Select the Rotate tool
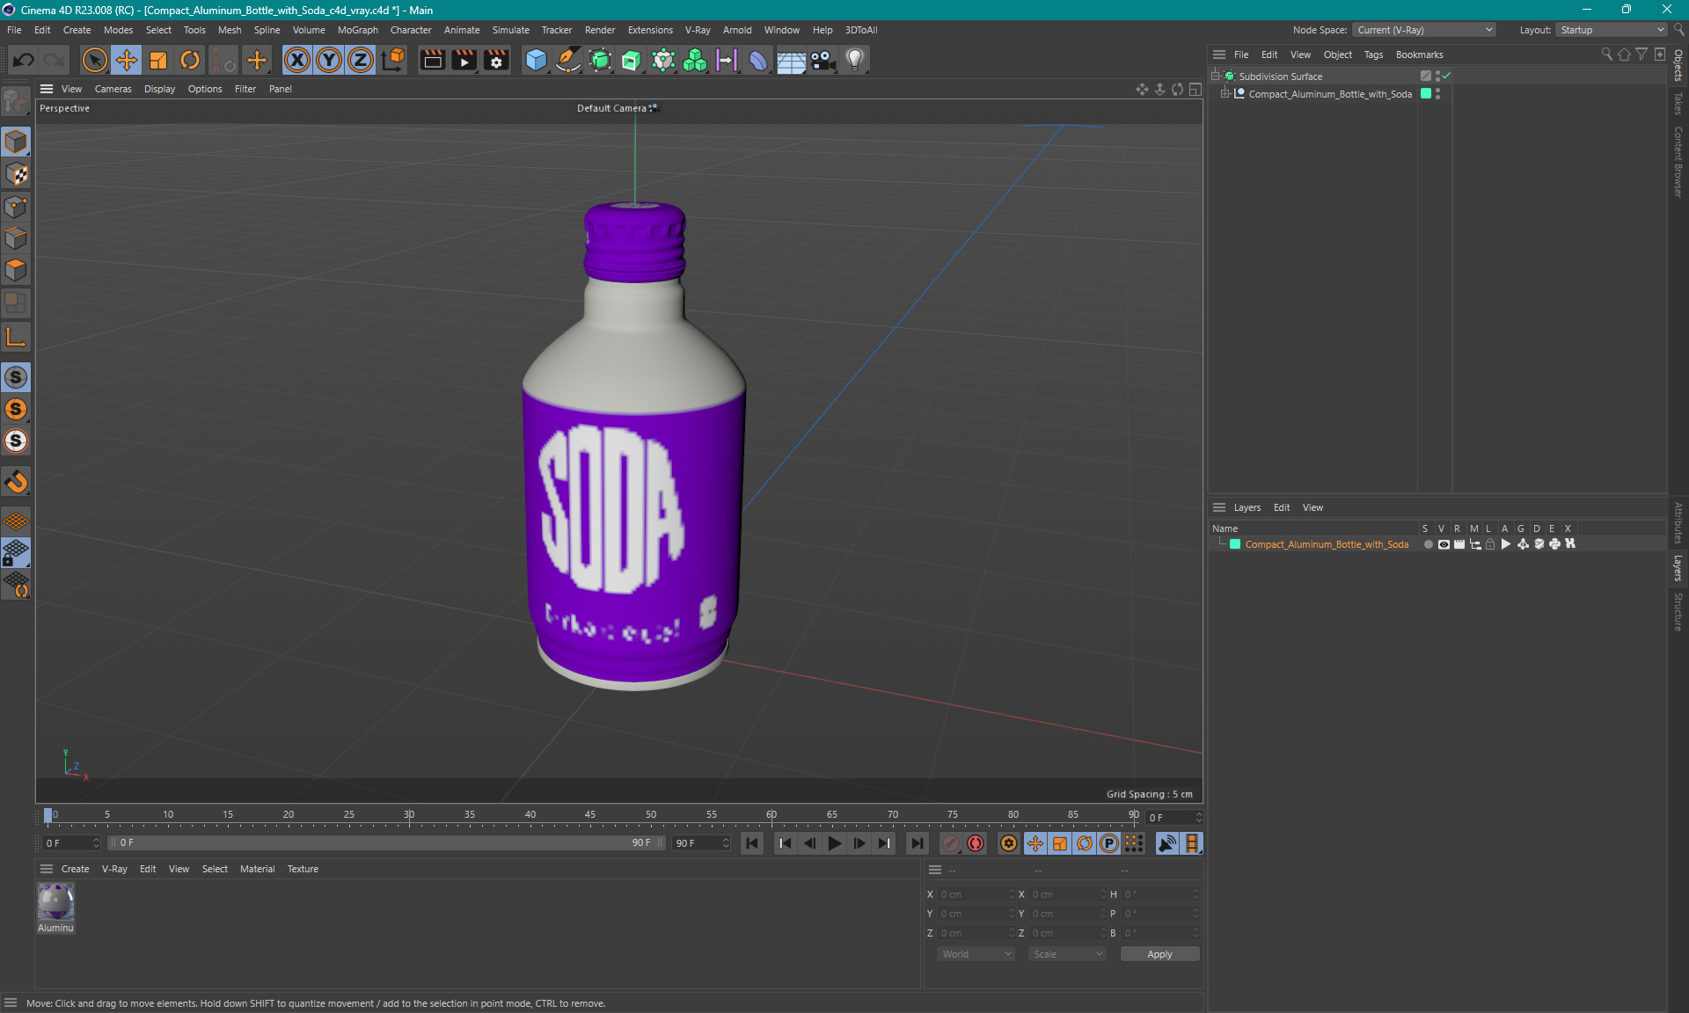The width and height of the screenshot is (1689, 1013). pyautogui.click(x=190, y=60)
